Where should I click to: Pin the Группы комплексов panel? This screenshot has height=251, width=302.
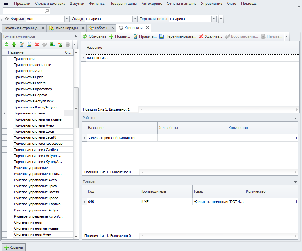pyautogui.click(x=76, y=36)
